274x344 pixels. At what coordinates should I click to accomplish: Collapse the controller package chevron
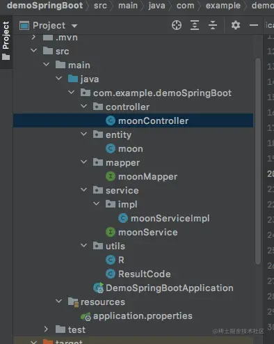click(x=83, y=106)
